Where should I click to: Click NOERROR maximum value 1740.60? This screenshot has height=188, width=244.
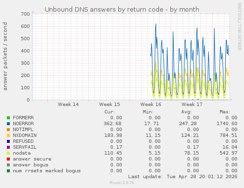227,124
